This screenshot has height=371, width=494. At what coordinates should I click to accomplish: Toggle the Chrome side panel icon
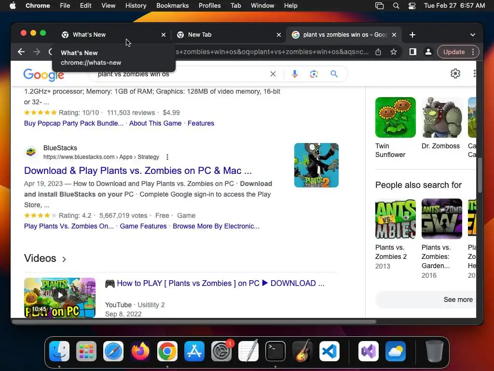pyautogui.click(x=413, y=52)
